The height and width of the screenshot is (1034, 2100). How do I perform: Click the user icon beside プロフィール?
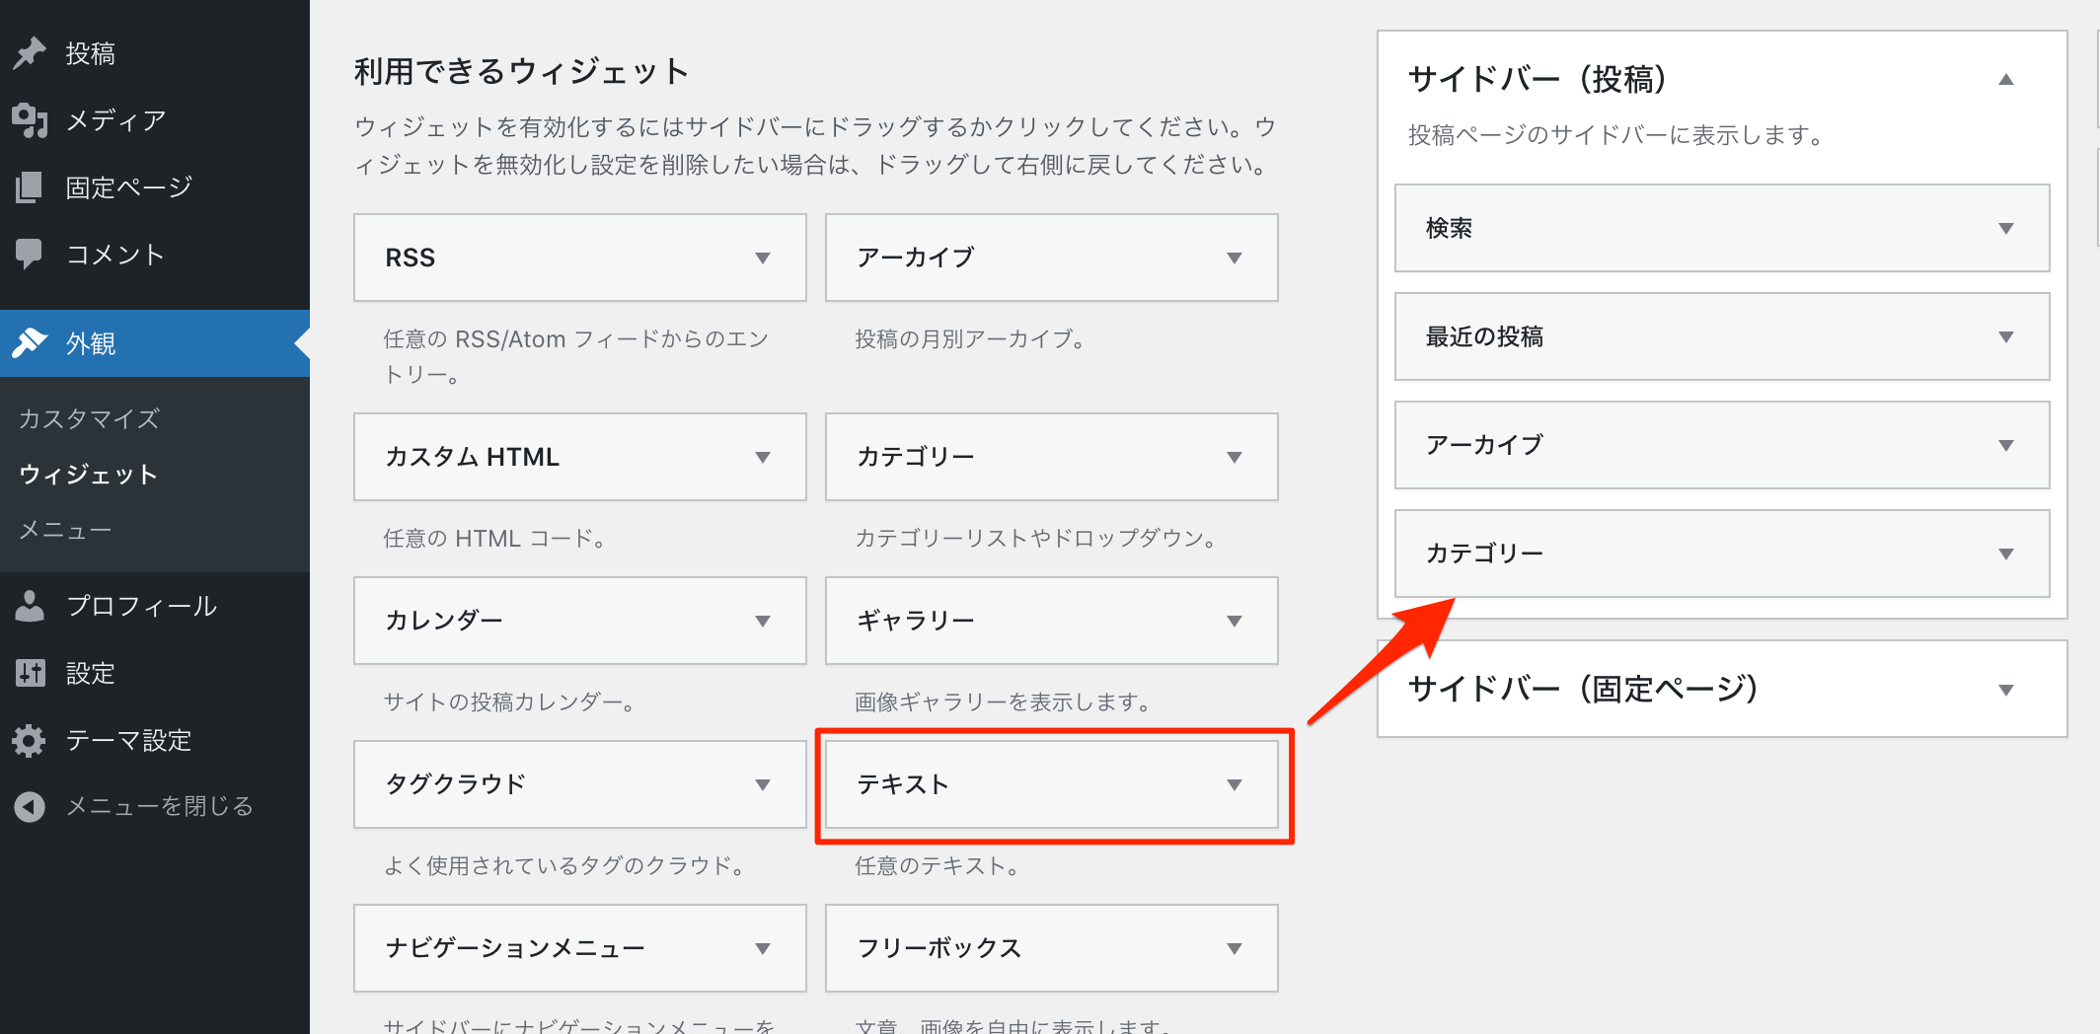coord(30,606)
